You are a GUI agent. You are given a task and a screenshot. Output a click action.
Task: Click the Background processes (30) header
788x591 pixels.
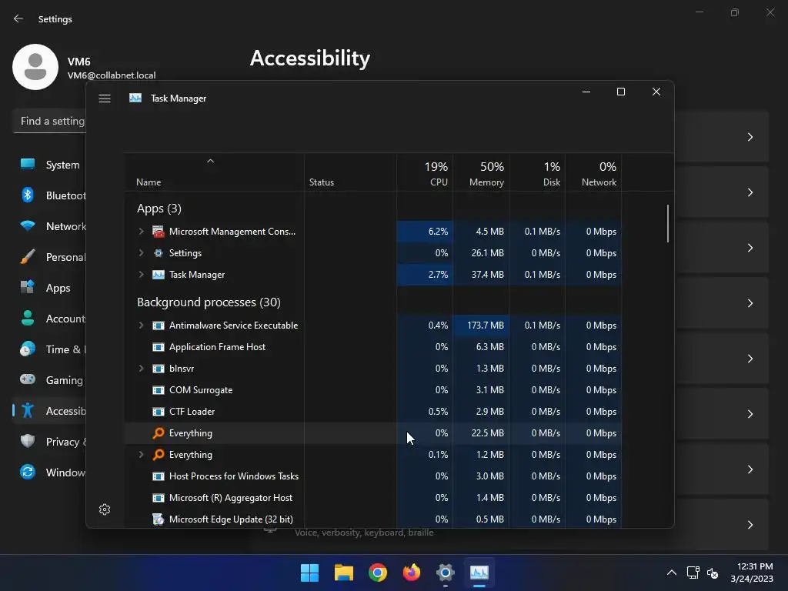click(209, 302)
